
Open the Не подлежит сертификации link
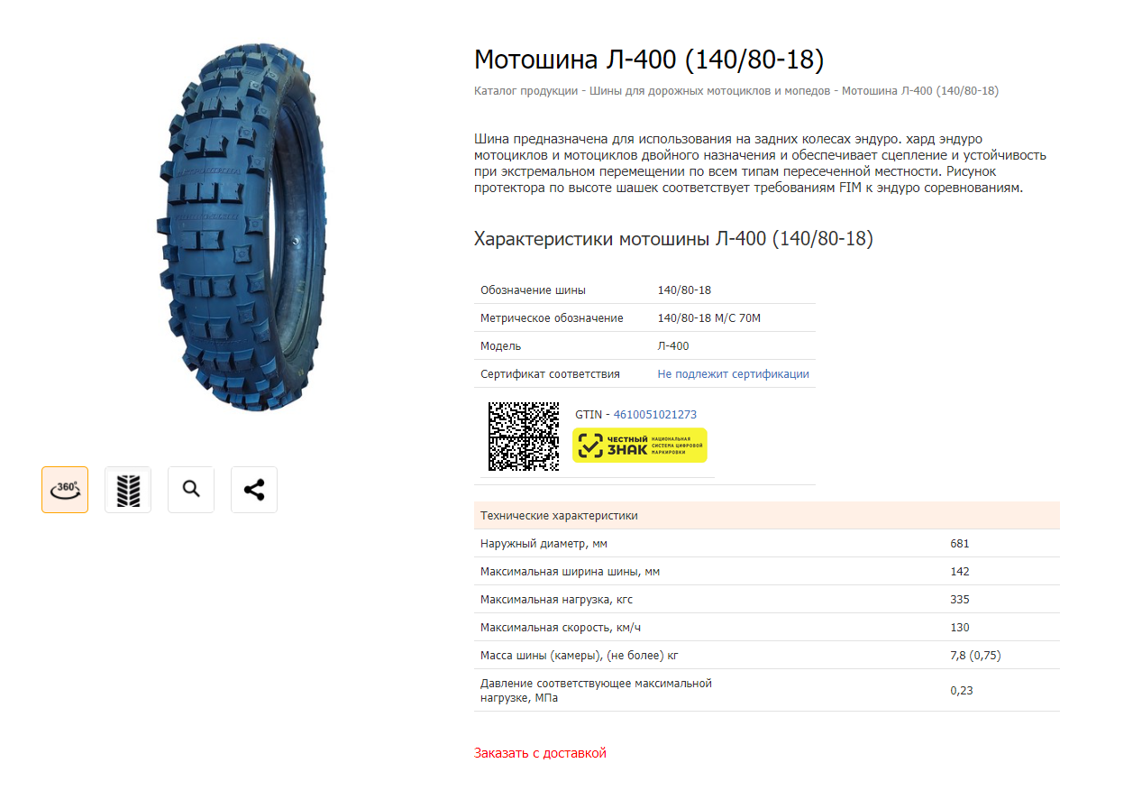coord(733,373)
